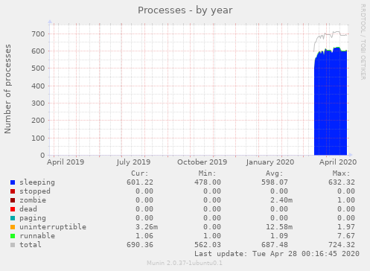Viewport: 370px width, 271px height.
Task: Click the 'Min:' column header
Action: (x=207, y=173)
